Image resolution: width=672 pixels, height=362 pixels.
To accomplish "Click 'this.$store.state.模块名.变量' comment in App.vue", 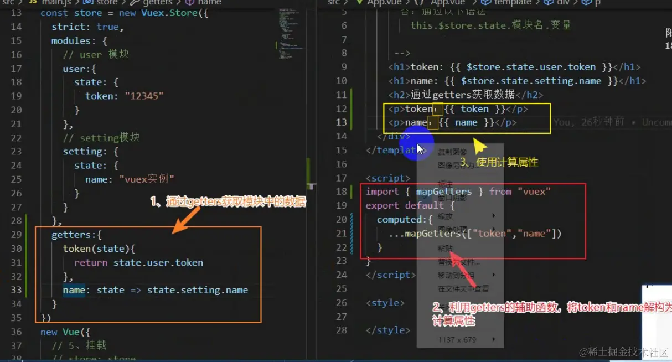I will pyautogui.click(x=490, y=25).
